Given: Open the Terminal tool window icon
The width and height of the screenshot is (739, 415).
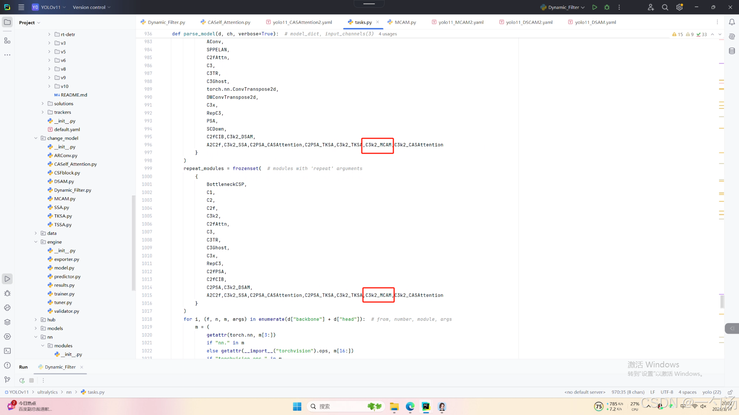Looking at the screenshot, I should point(7,351).
